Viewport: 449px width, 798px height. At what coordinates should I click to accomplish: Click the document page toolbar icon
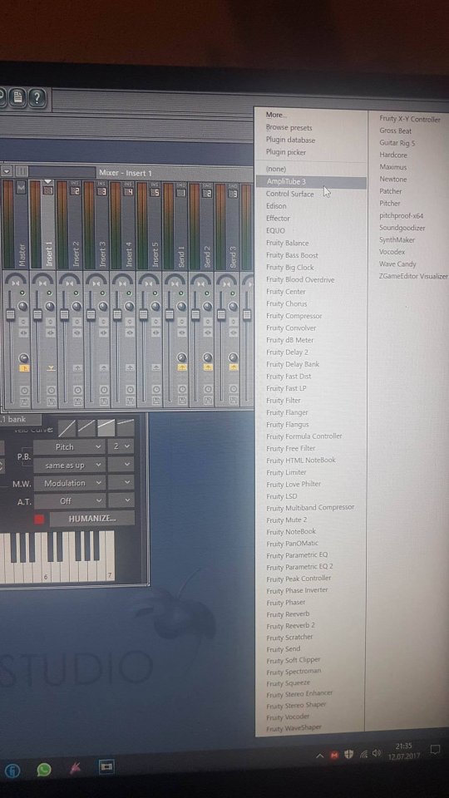click(x=17, y=98)
